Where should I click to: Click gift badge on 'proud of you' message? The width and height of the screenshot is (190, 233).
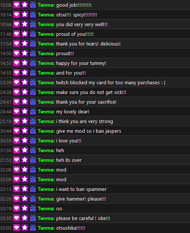click(33, 34)
